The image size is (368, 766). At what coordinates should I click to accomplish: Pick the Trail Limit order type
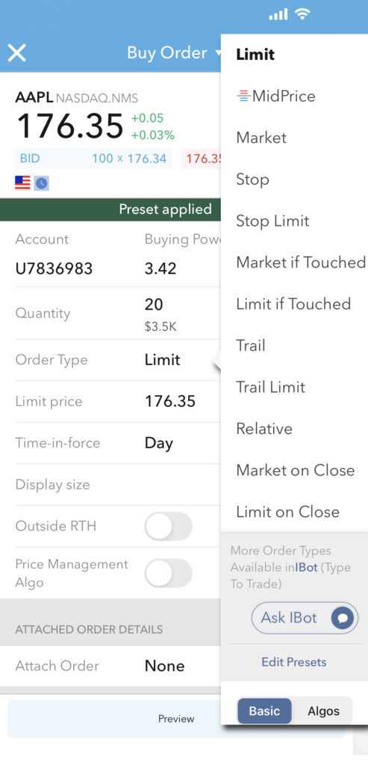click(x=270, y=387)
